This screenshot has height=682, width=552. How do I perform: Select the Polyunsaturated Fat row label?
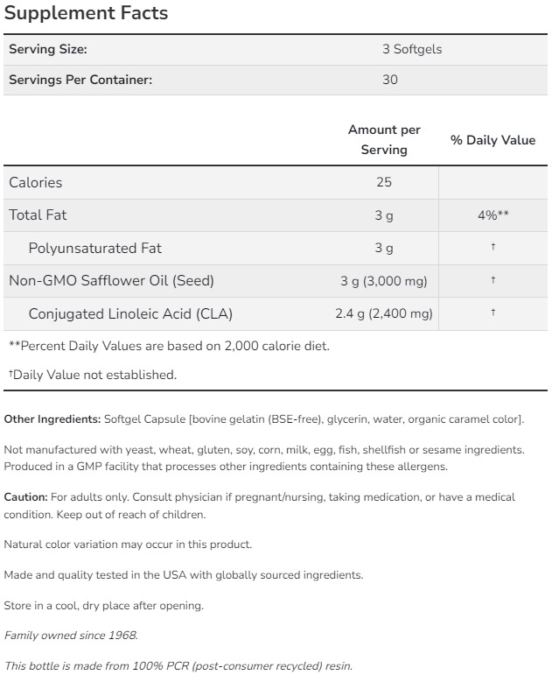[94, 248]
